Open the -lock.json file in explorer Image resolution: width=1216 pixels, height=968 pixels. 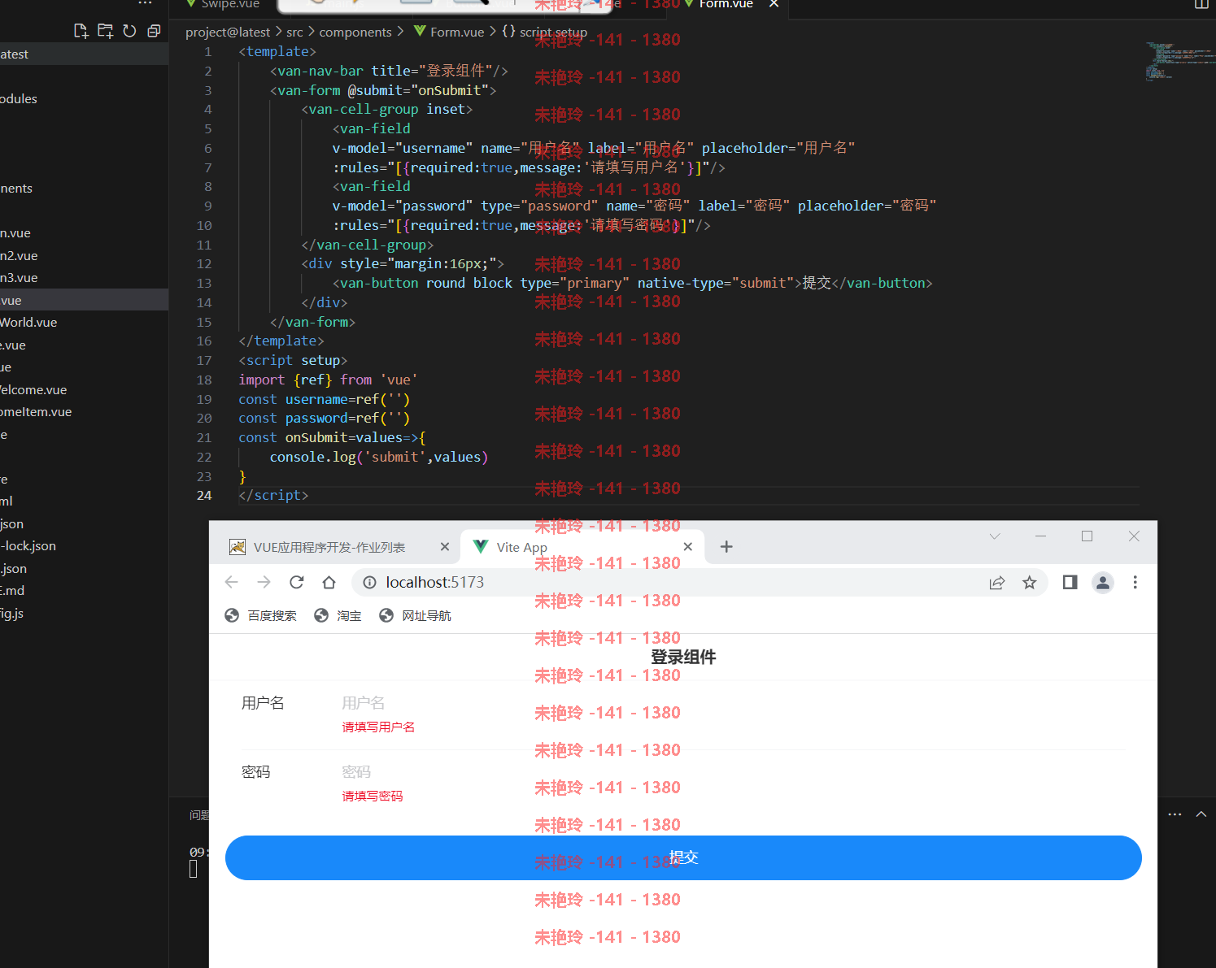28,546
